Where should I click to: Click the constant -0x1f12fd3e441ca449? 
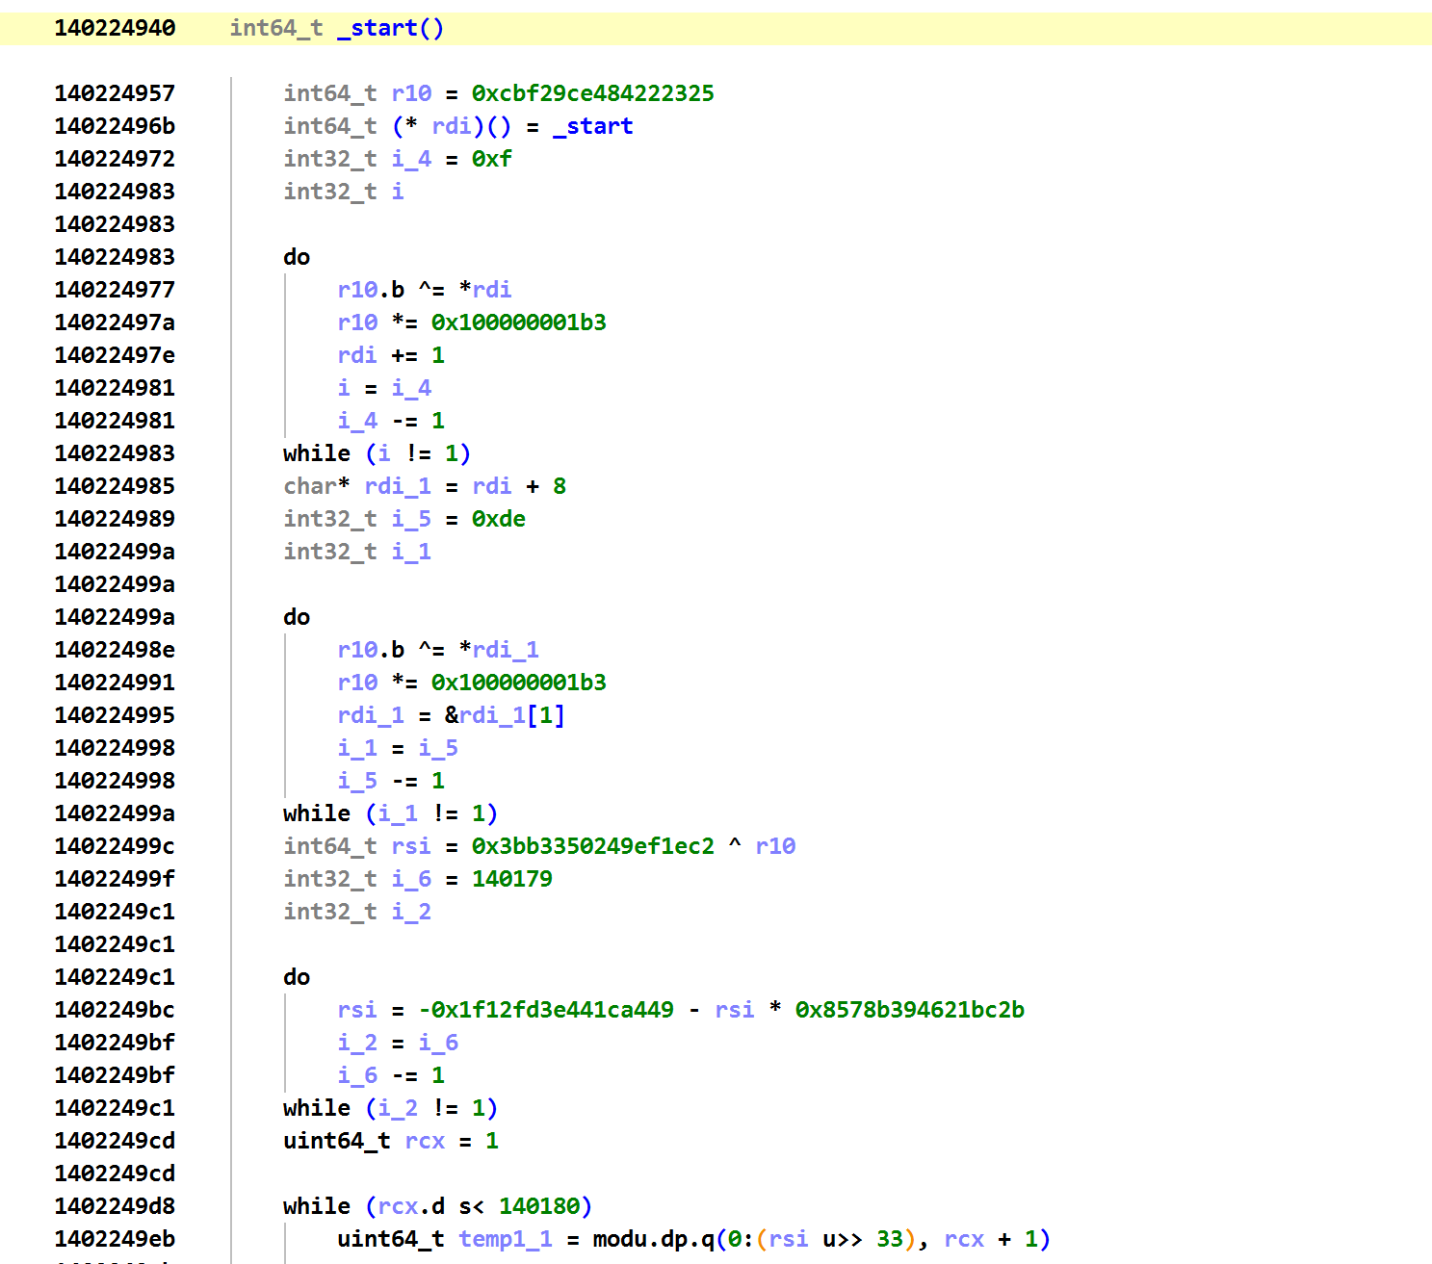click(x=545, y=1010)
